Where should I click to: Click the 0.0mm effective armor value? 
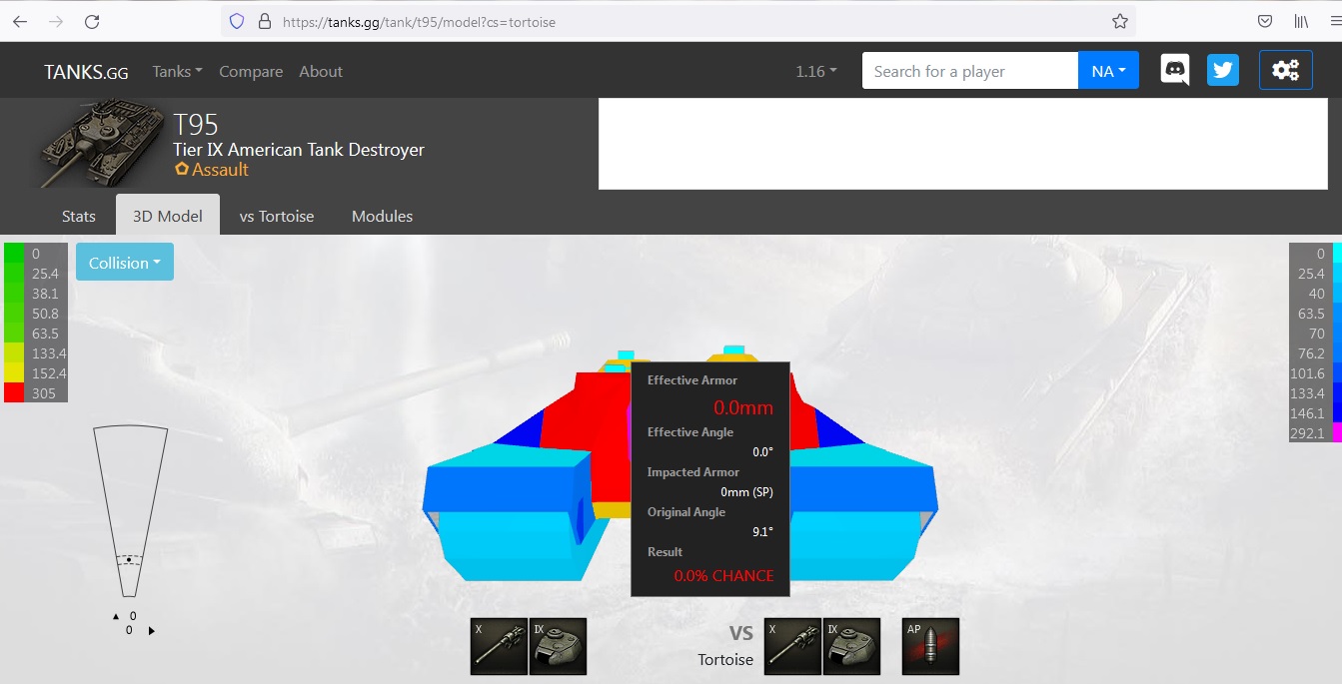(x=743, y=407)
